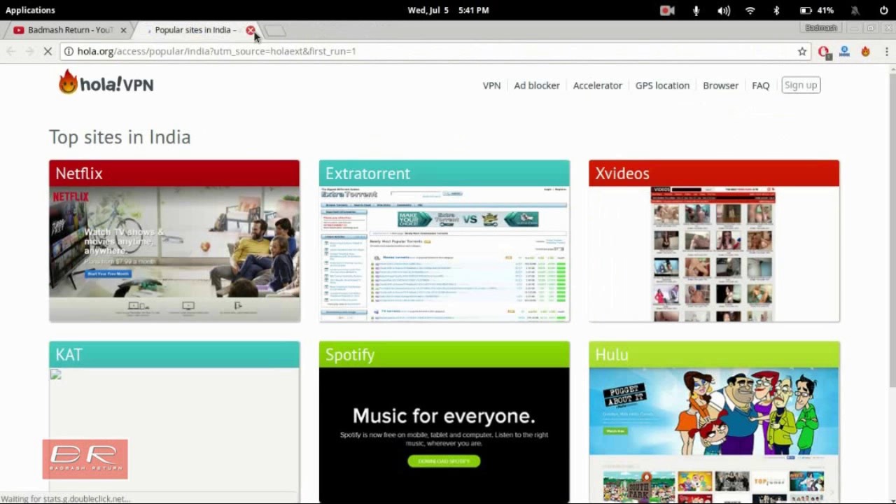The height and width of the screenshot is (504, 896).
Task: Close the Popular sites in India tab
Action: (250, 30)
